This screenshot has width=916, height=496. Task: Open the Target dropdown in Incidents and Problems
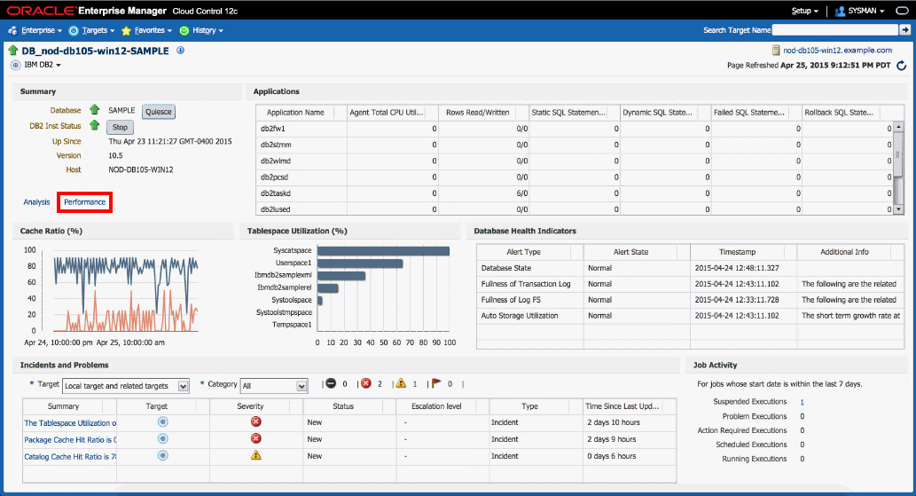click(126, 386)
